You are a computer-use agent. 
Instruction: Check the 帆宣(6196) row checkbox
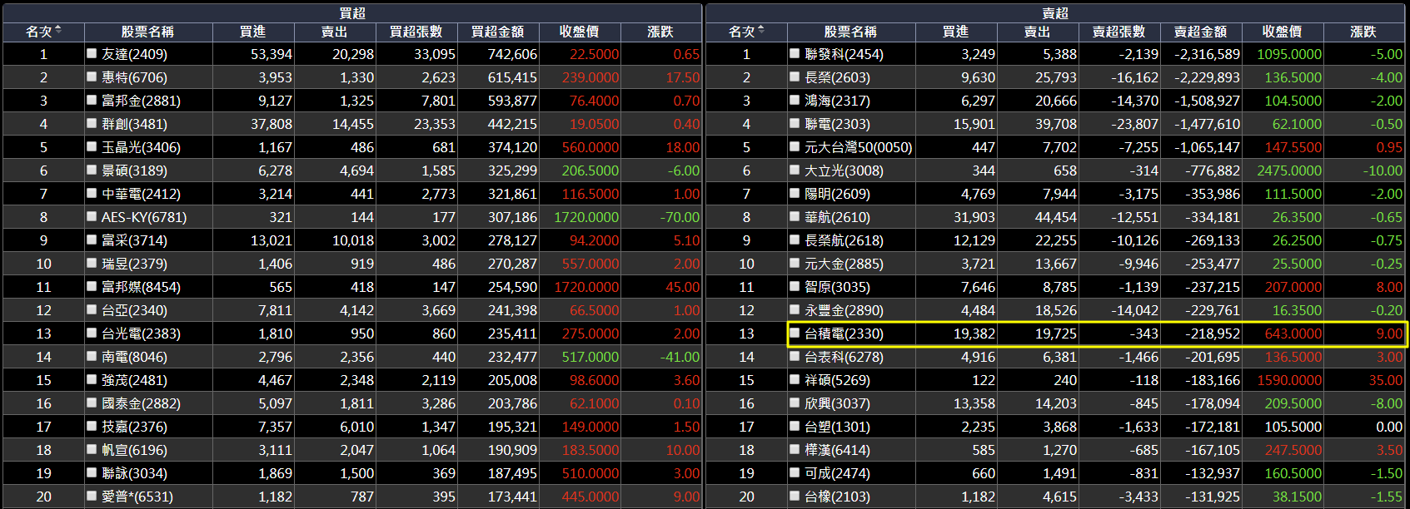(92, 449)
